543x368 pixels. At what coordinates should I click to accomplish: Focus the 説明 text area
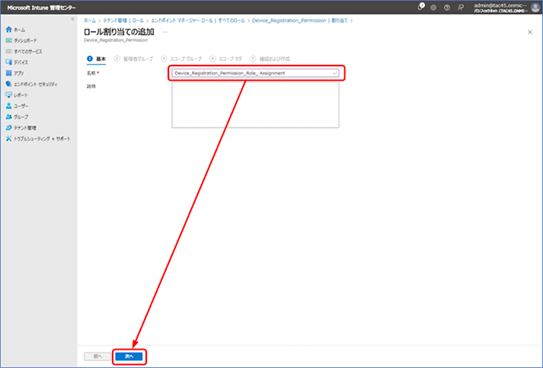256,105
